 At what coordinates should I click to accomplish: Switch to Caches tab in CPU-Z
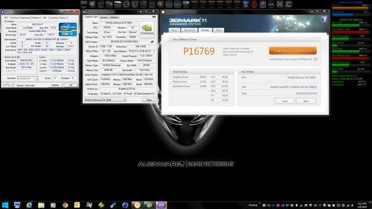(x=15, y=18)
